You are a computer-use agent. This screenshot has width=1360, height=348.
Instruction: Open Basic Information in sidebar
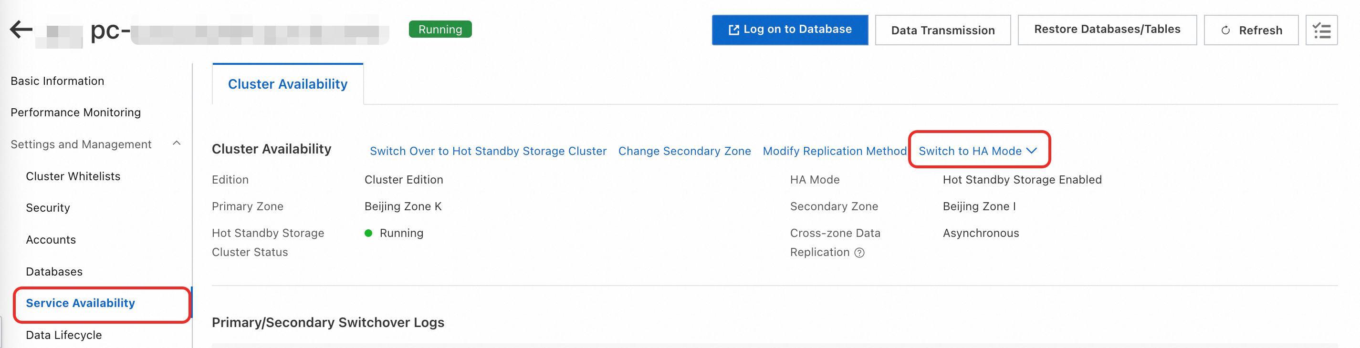(x=57, y=81)
